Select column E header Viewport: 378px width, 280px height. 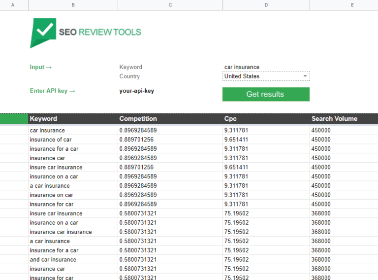[352, 5]
